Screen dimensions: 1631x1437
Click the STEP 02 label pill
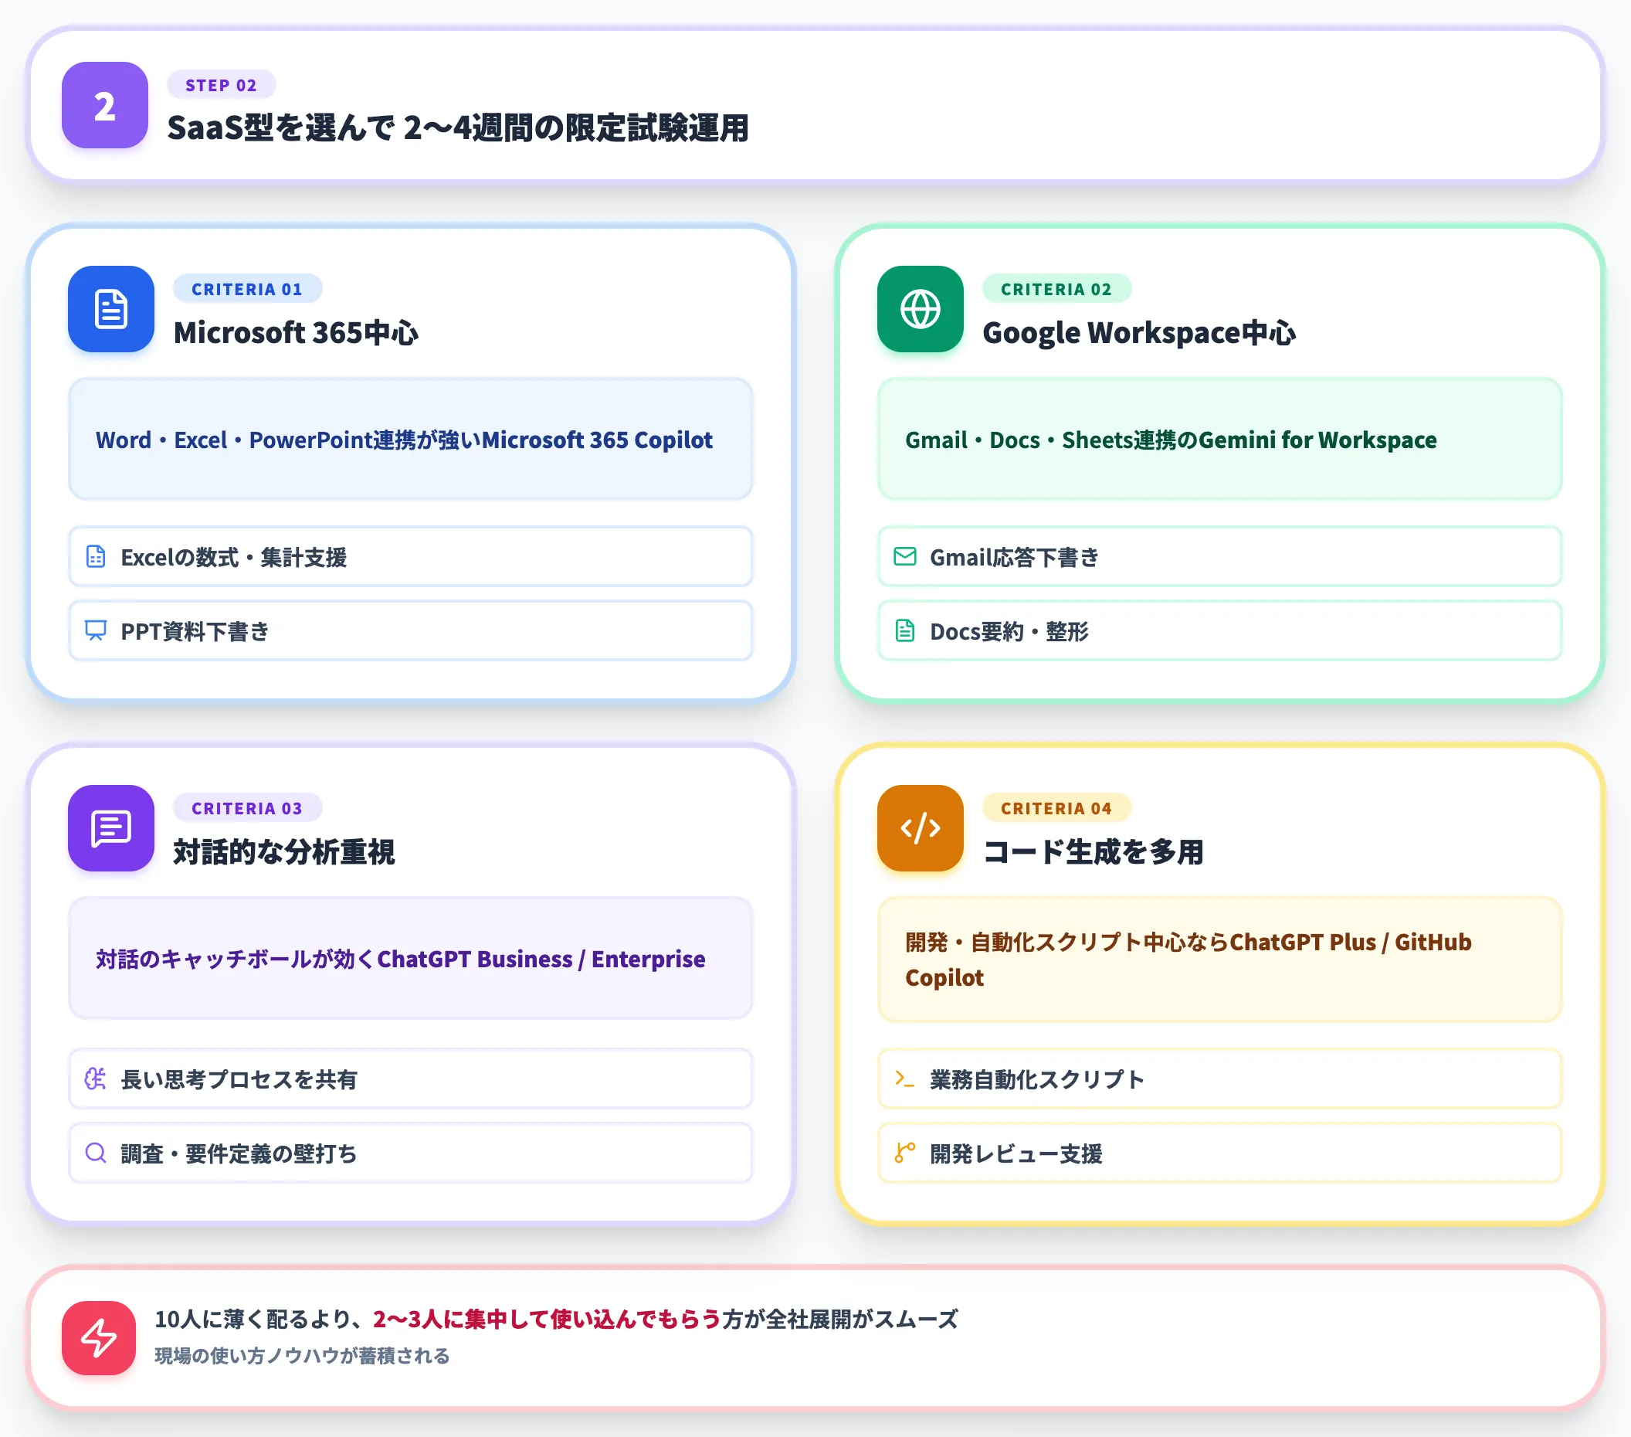click(221, 85)
